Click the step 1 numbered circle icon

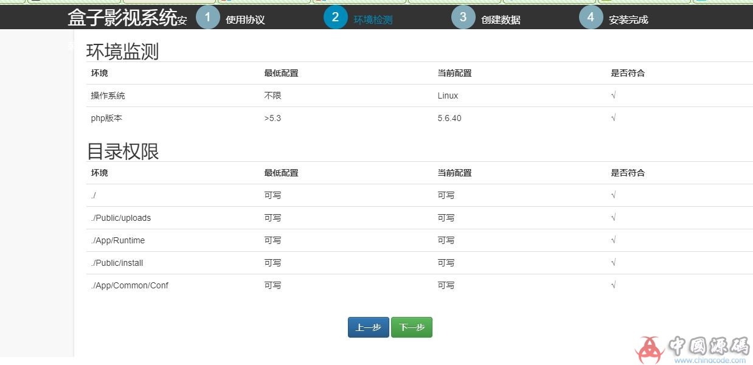[208, 17]
